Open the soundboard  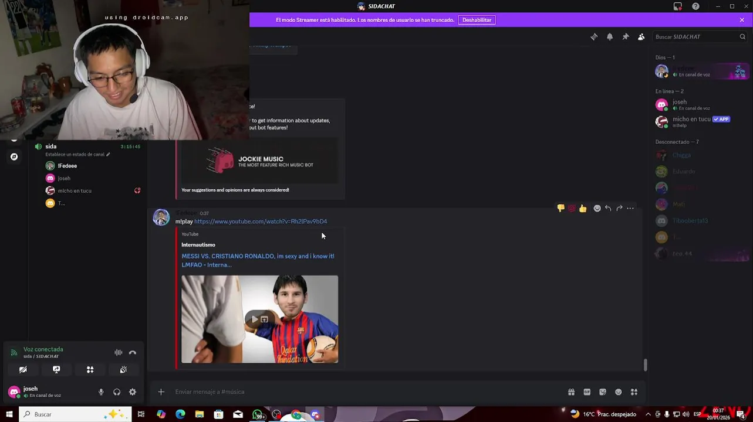[x=123, y=370]
